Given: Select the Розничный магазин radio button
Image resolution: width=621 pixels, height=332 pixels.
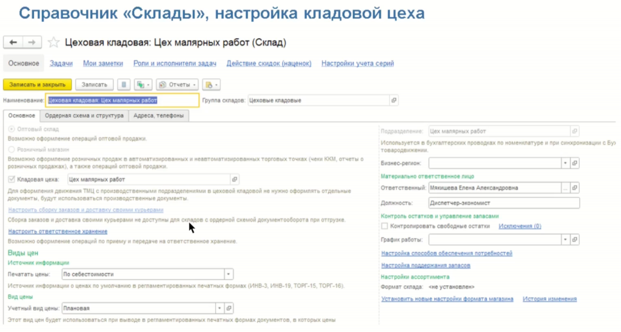Looking at the screenshot, I should [x=12, y=149].
